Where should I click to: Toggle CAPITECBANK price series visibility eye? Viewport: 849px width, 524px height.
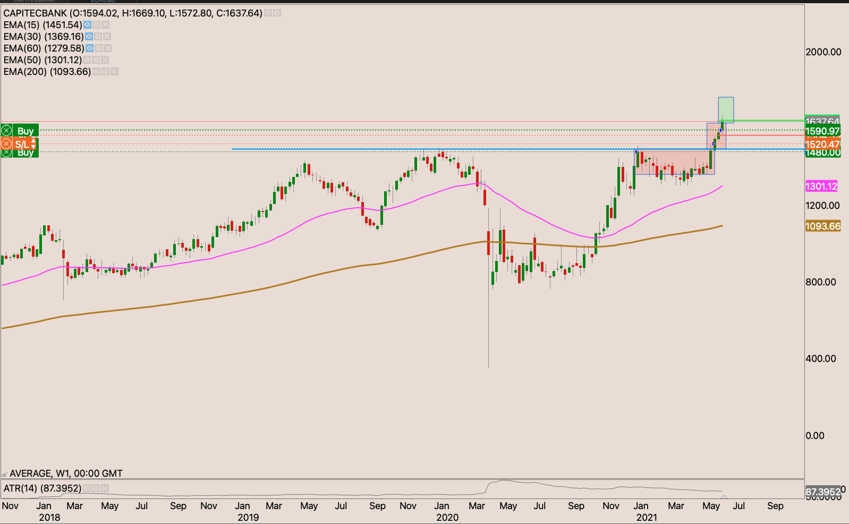tap(268, 13)
